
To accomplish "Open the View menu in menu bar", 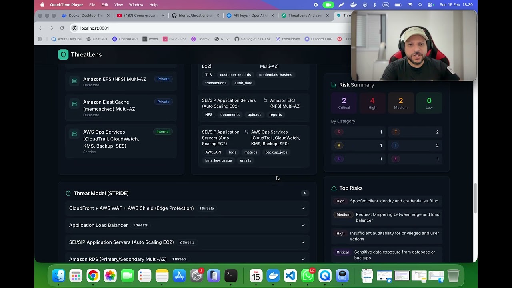I will tap(119, 5).
